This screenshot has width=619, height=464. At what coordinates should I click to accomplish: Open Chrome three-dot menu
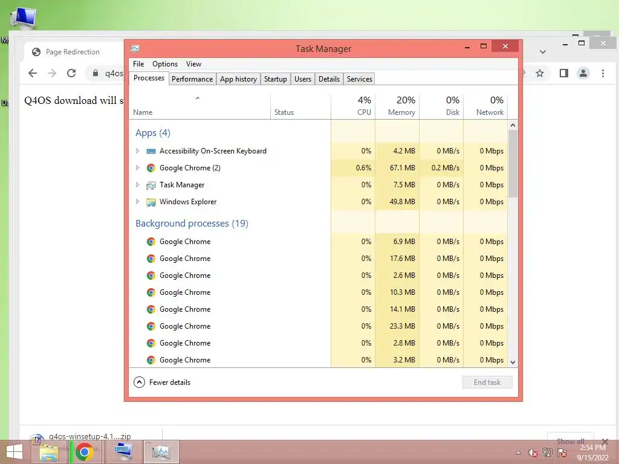coord(603,73)
